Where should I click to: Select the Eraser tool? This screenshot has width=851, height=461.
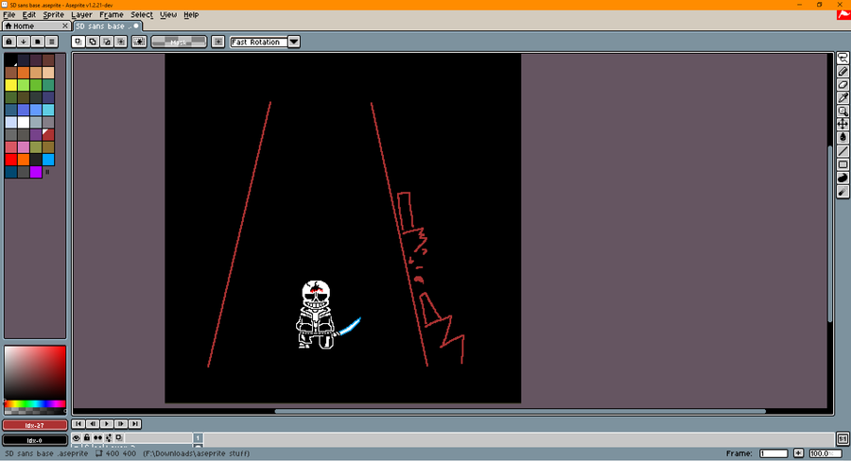tap(842, 85)
